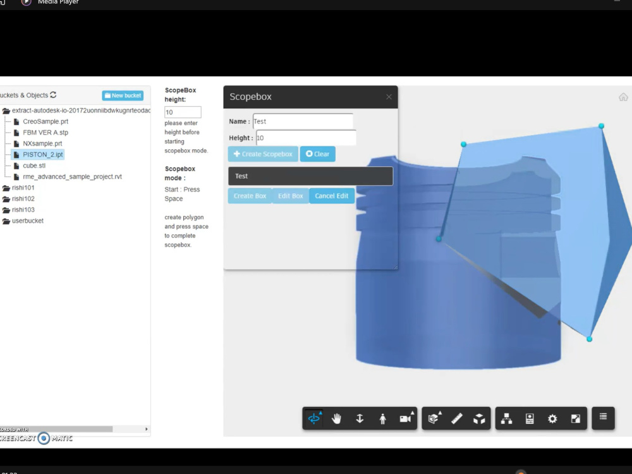Select the Orbit tool in viewer toolbar
The height and width of the screenshot is (474, 632).
314,418
